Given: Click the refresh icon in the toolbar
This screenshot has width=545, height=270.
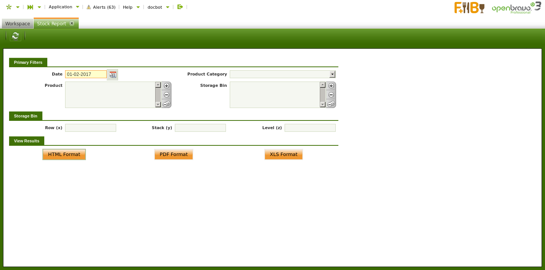Looking at the screenshot, I should click(x=15, y=36).
